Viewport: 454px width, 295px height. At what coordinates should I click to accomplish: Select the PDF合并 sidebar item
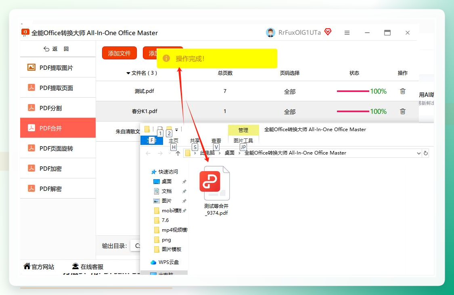point(58,128)
